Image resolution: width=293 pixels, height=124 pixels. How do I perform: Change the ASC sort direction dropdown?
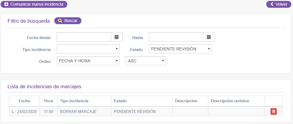coord(146,61)
